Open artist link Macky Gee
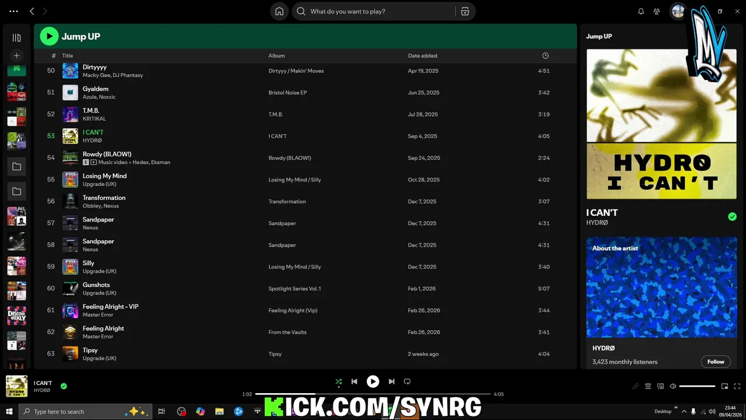The height and width of the screenshot is (420, 746). click(x=96, y=75)
